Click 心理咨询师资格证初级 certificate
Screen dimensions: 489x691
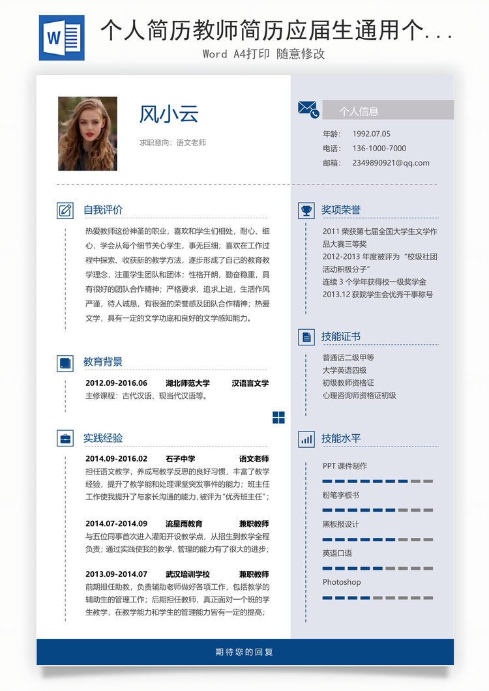coord(359,395)
